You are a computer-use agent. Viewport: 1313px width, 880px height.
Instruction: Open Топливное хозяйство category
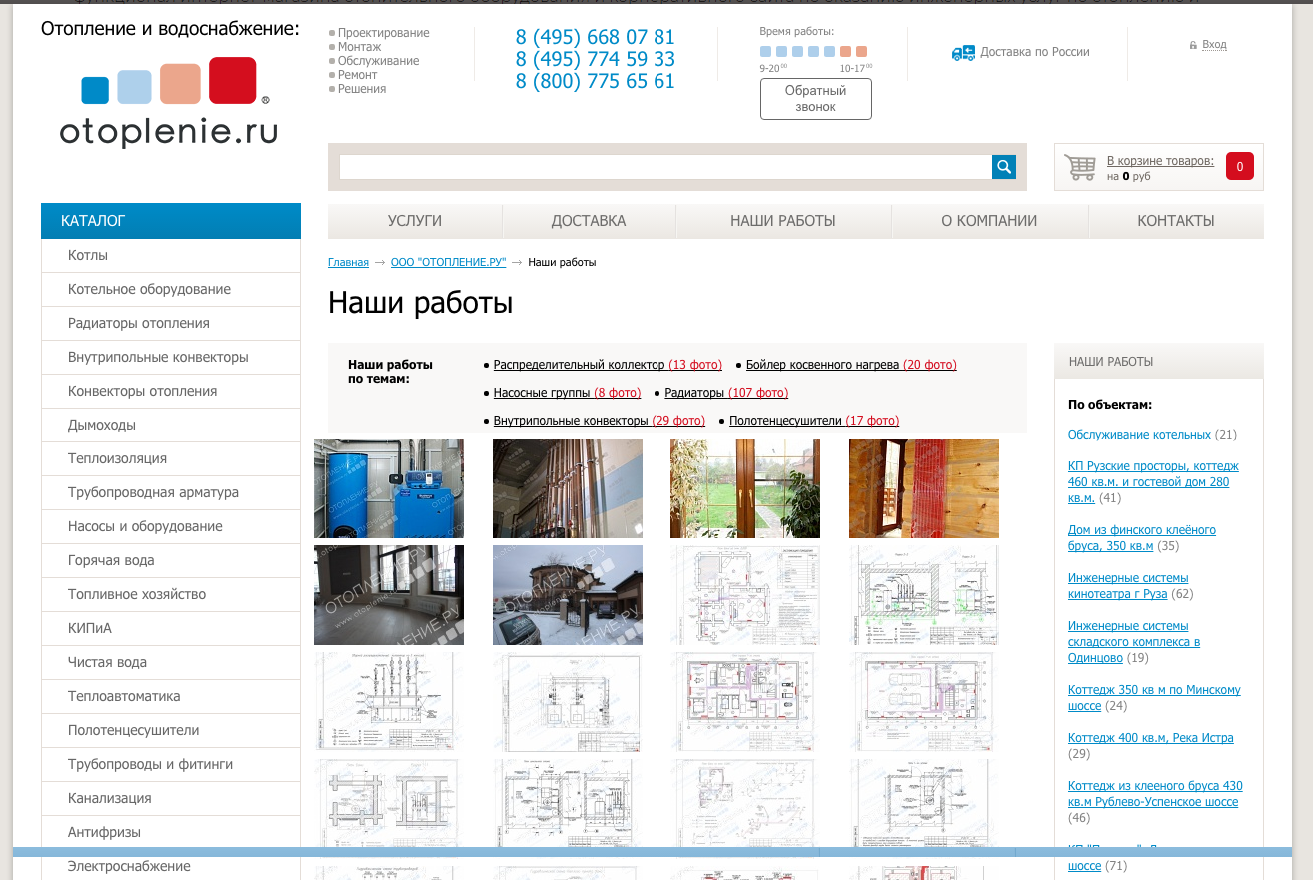171,595
